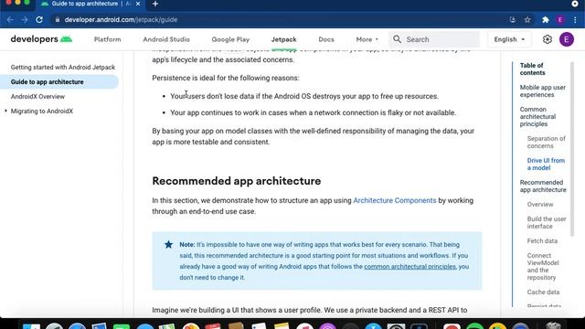This screenshot has height=329, width=585.
Task: Jump to Fetch data section
Action: click(542, 241)
